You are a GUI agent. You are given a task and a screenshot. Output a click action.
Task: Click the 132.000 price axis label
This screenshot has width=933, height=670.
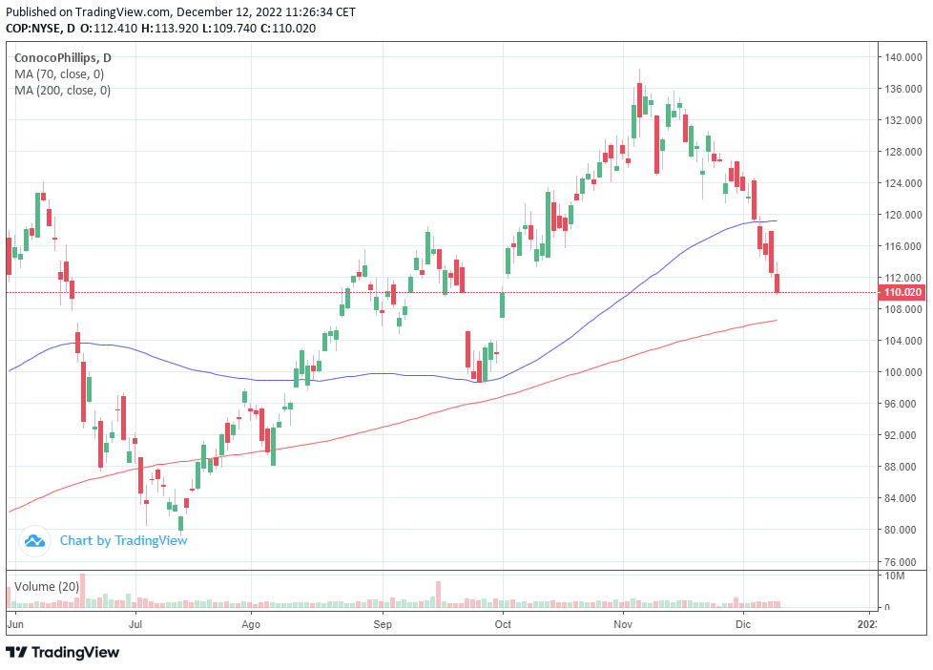tap(903, 120)
